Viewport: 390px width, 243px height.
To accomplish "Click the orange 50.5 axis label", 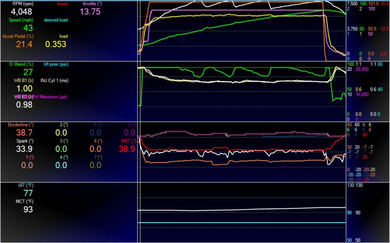I will tap(372, 29).
